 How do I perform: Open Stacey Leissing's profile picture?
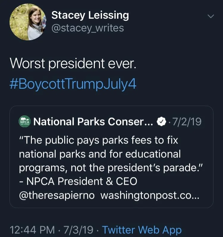tap(28, 22)
